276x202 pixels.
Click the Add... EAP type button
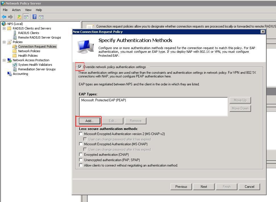[x=90, y=121]
